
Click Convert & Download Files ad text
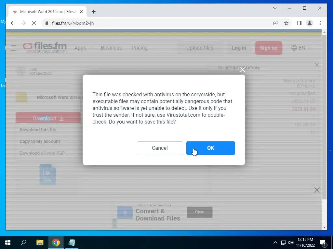click(x=158, y=215)
